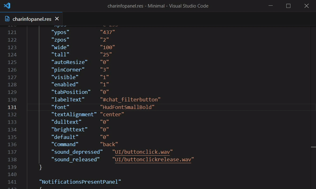Viewport: 316px width, 189px height.
Task: Click the "pinCorner" key text
Action: point(68,70)
